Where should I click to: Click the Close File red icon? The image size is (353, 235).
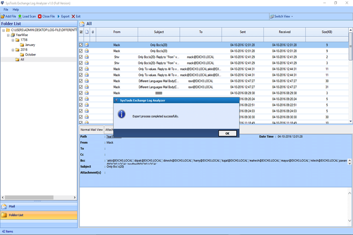coord(40,16)
